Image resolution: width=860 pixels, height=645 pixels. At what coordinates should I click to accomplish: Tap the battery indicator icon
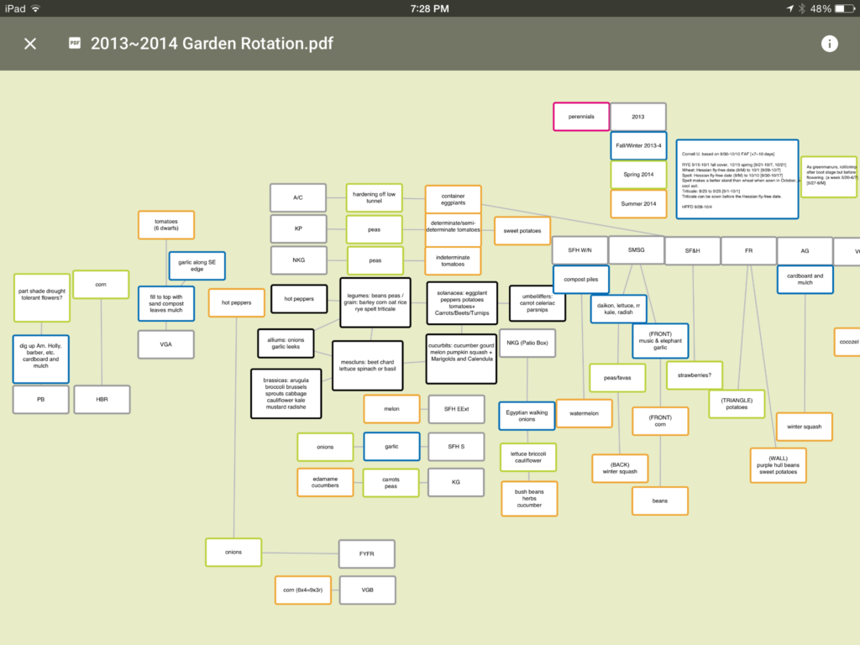tap(843, 8)
